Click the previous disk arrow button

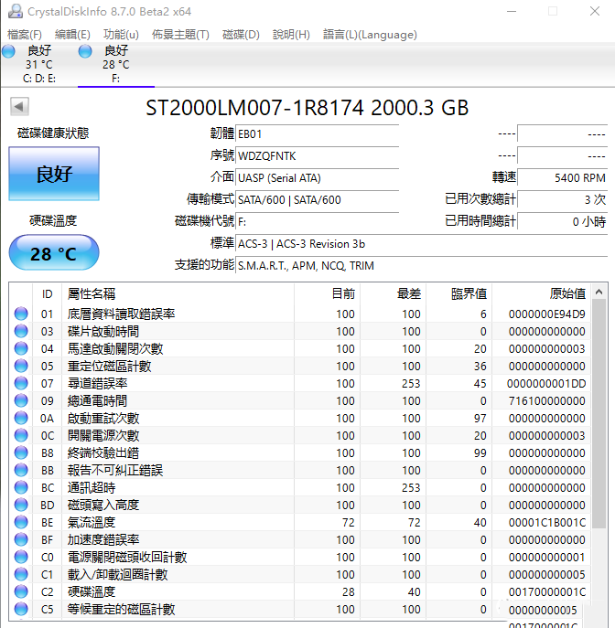[19, 107]
